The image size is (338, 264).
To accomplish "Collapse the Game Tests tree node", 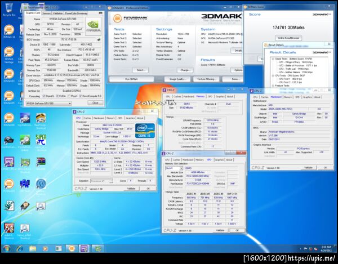I will (x=273, y=59).
